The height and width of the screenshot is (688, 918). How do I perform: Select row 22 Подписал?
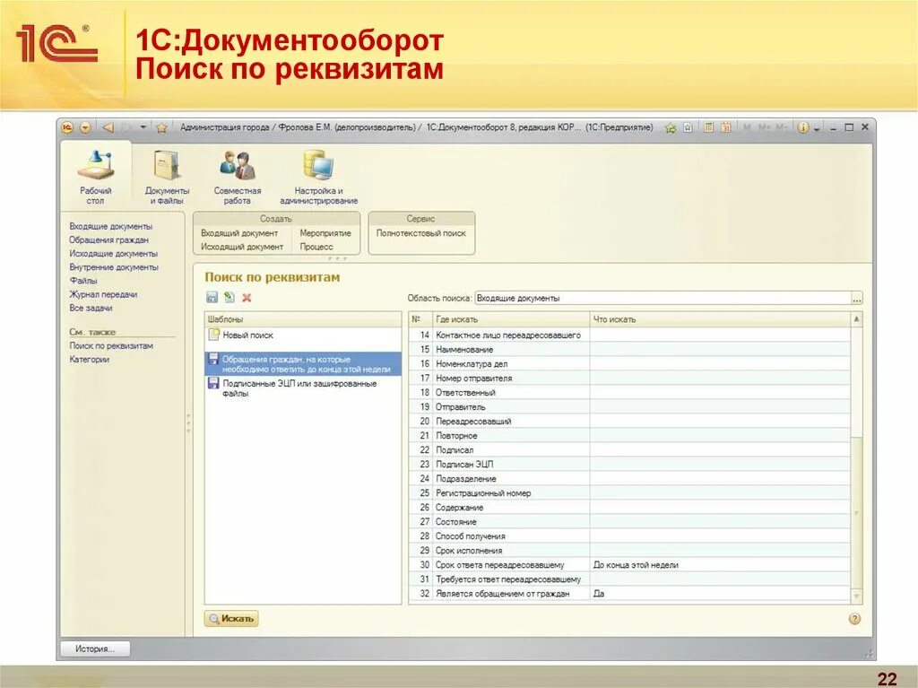(630, 449)
